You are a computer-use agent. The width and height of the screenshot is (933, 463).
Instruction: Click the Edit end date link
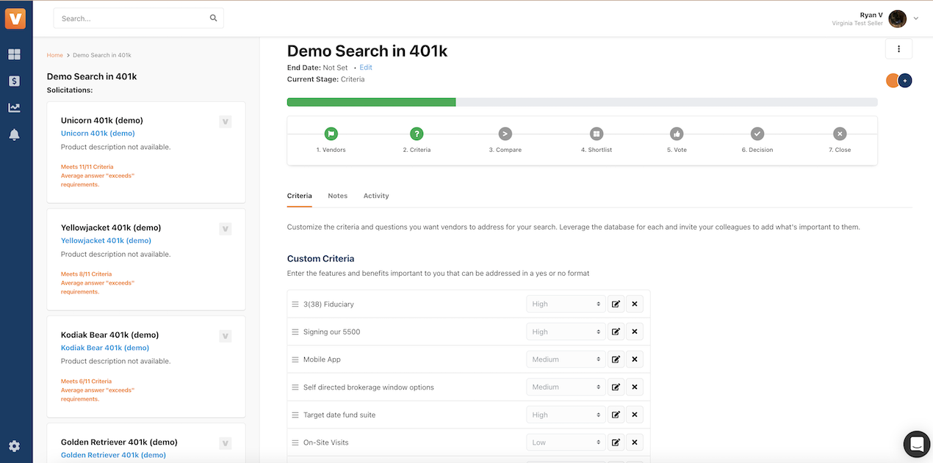pyautogui.click(x=366, y=68)
